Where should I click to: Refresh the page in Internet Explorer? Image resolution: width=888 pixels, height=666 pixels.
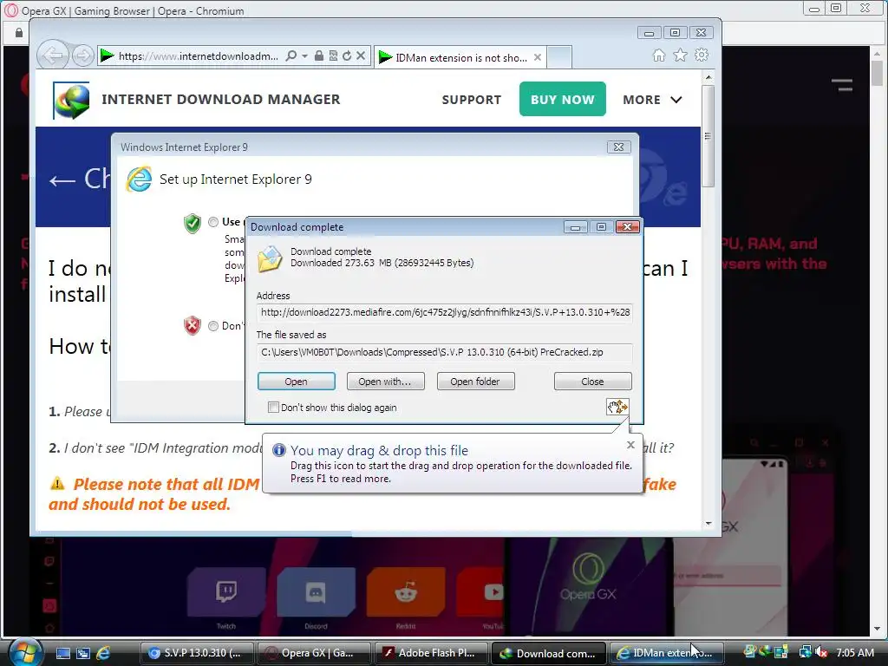[347, 55]
